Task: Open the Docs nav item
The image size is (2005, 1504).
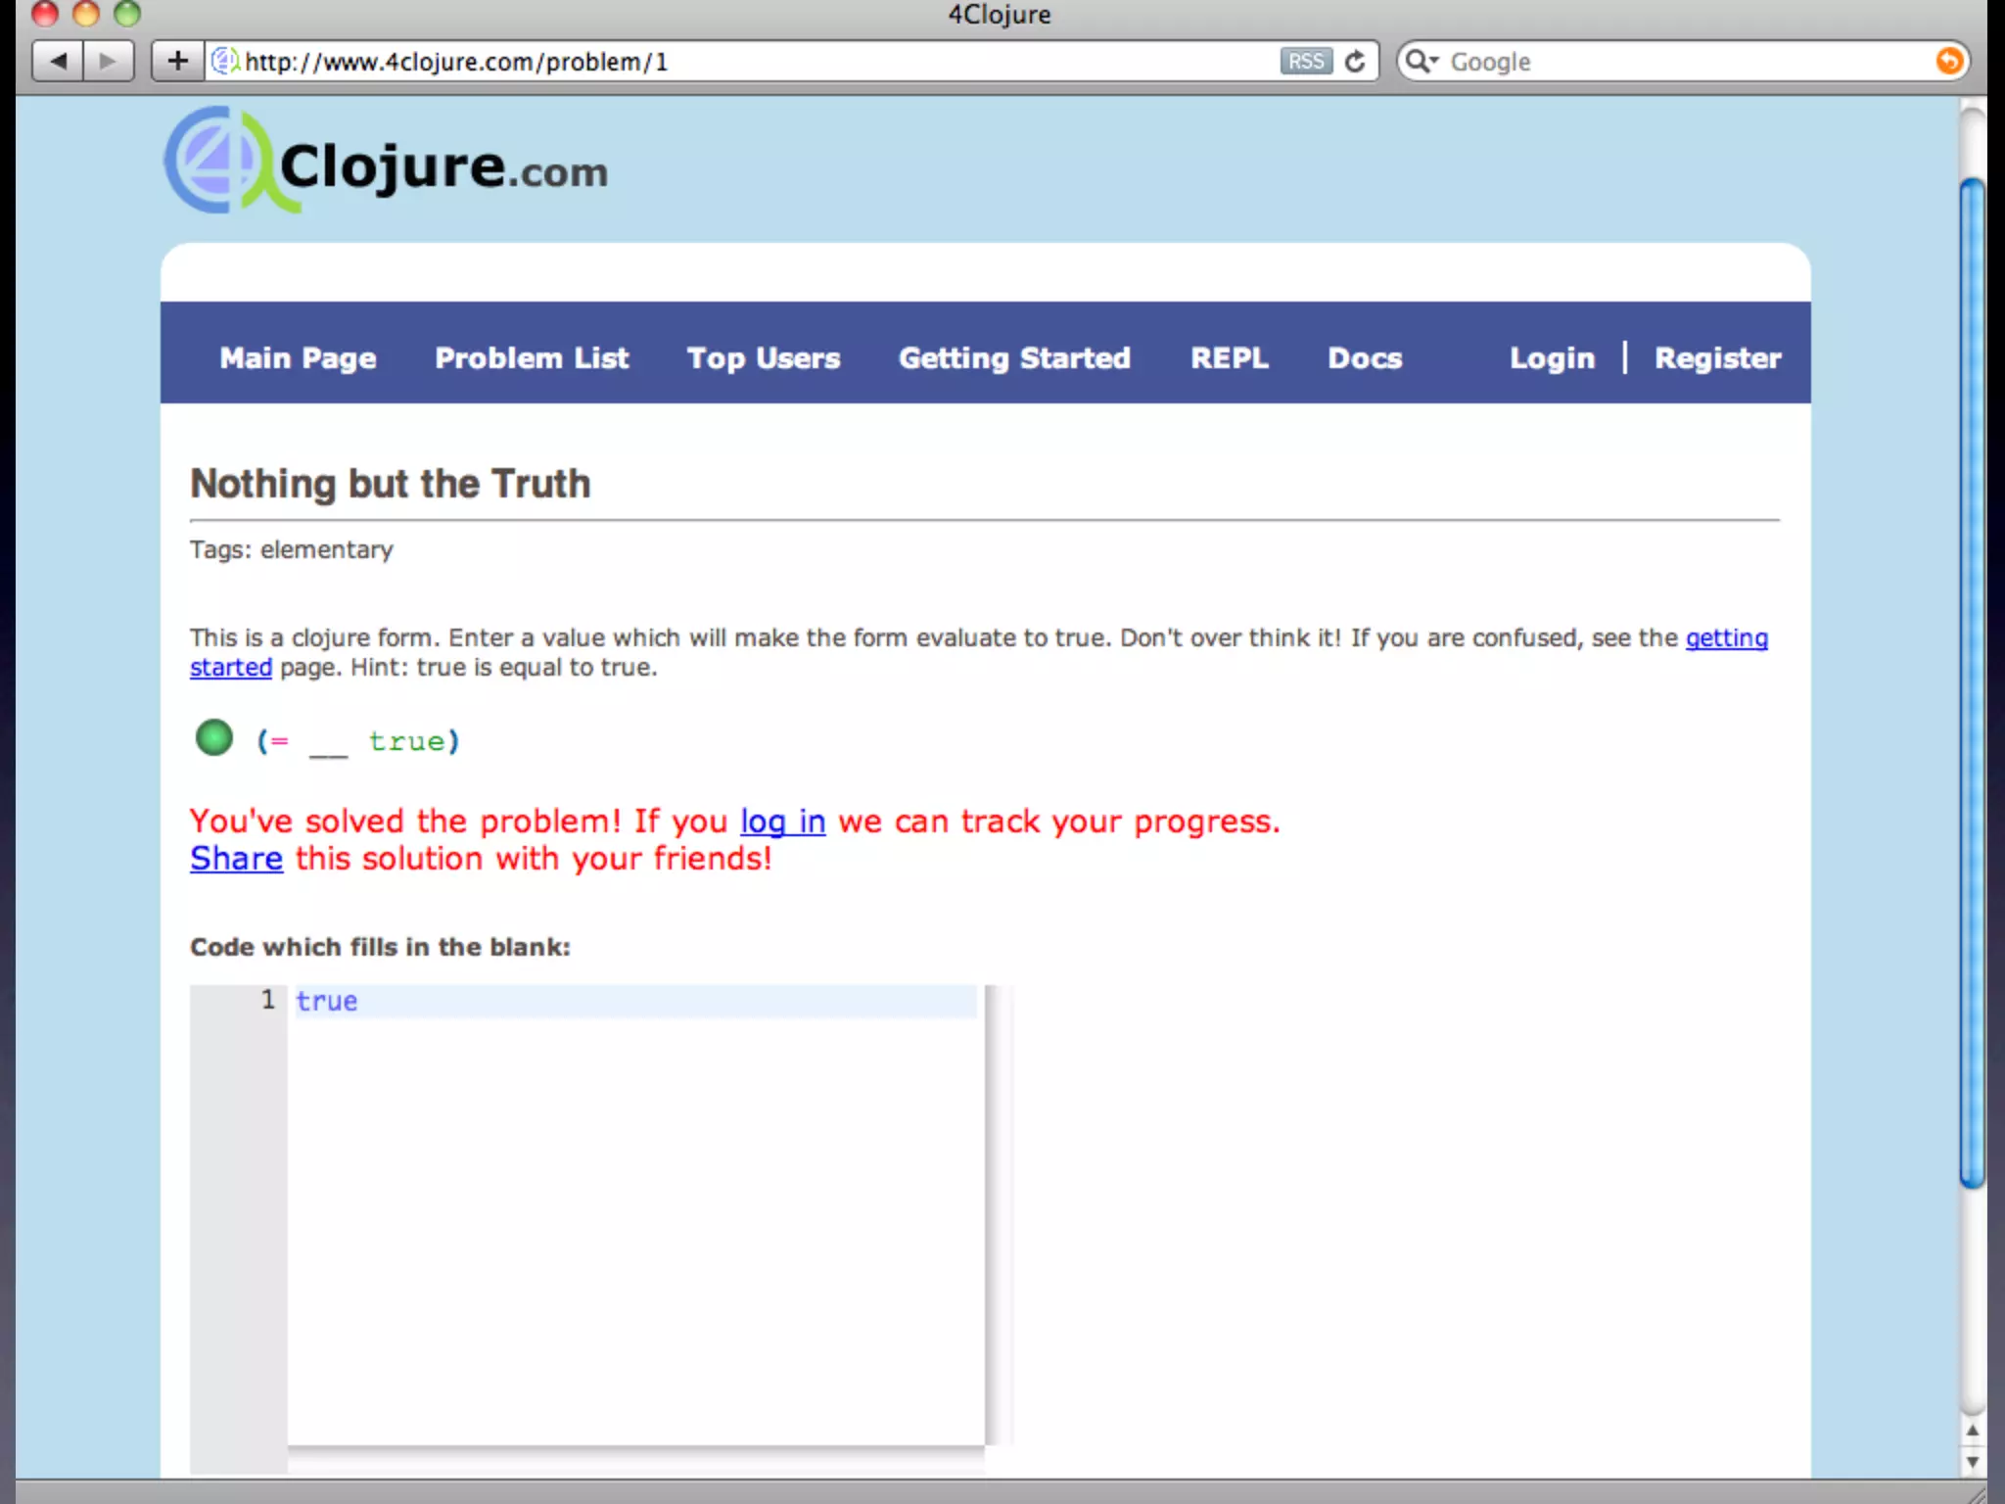Action: coord(1365,358)
